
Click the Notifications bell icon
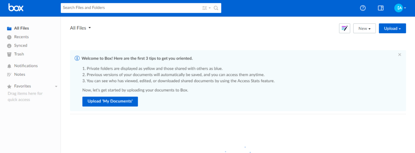point(9,66)
